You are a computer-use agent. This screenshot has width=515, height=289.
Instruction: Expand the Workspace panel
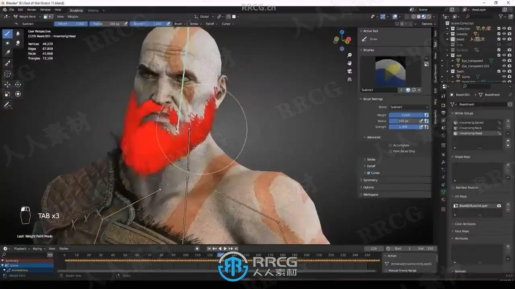(x=370, y=195)
